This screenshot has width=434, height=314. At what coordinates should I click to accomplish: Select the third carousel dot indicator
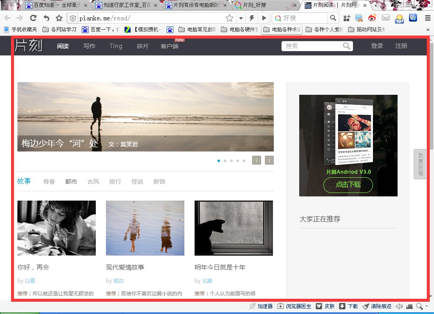click(x=231, y=161)
